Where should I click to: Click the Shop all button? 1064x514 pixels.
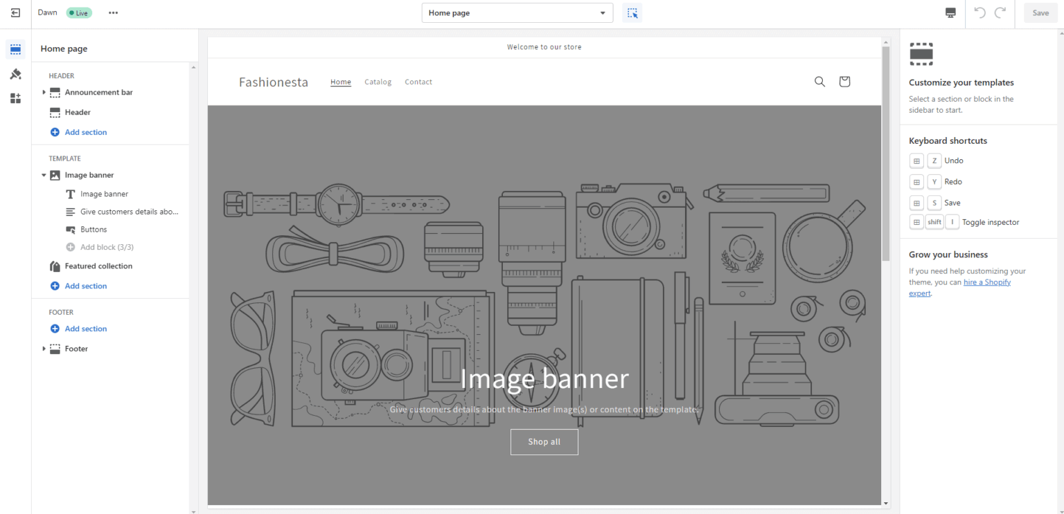[x=544, y=442]
